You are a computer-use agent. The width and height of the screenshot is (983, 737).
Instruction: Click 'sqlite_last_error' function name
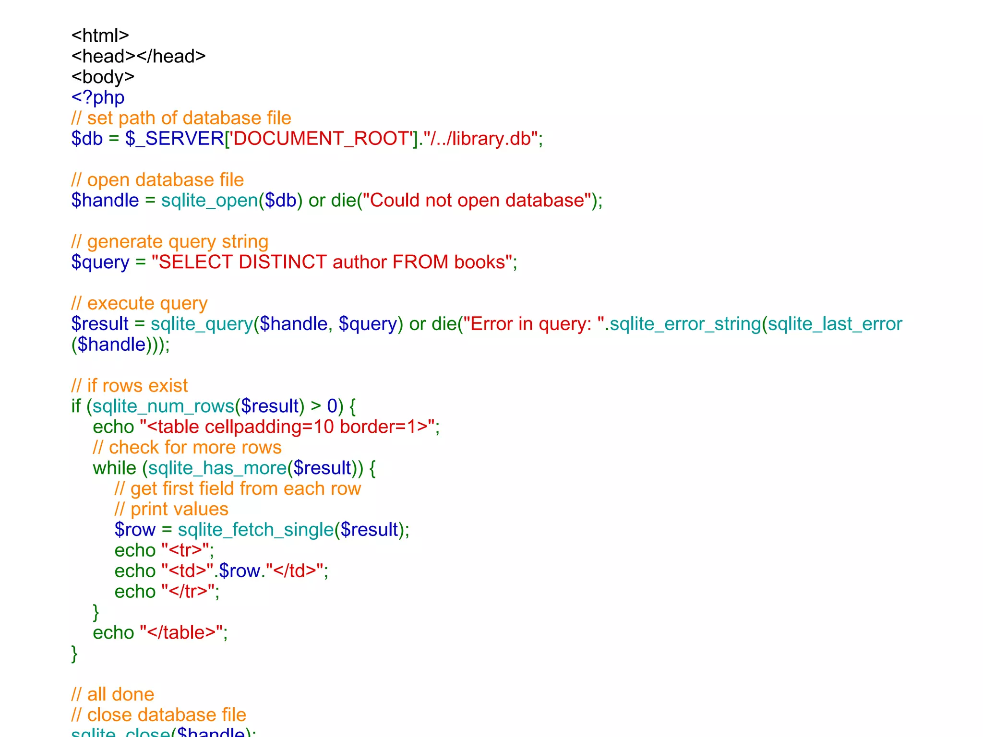(835, 324)
